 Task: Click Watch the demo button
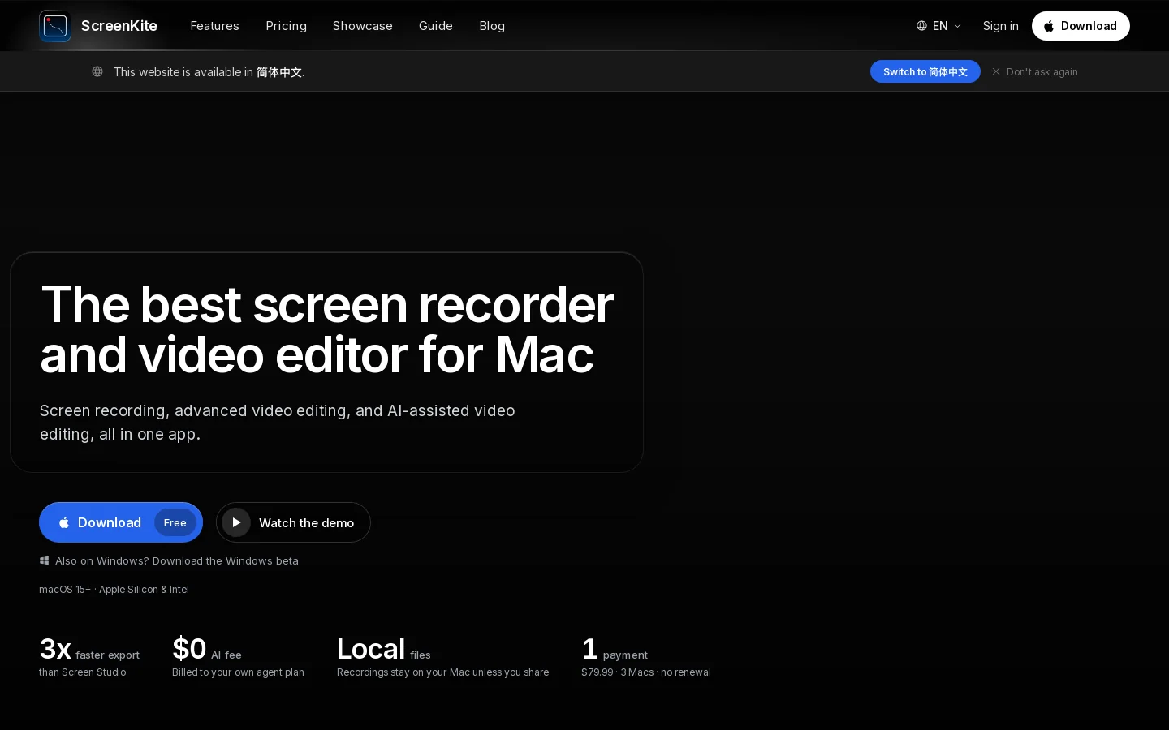tap(293, 522)
